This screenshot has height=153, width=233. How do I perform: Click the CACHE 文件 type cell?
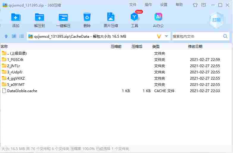tap(164, 91)
